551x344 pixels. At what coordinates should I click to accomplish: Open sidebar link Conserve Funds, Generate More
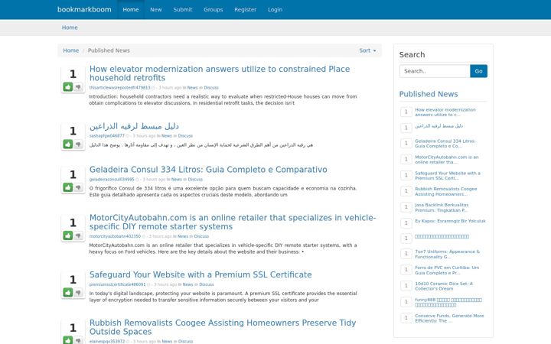[449, 318]
